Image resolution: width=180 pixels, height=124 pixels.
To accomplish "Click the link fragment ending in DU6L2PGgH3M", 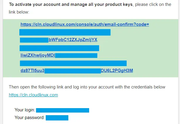I will click(x=117, y=71).
